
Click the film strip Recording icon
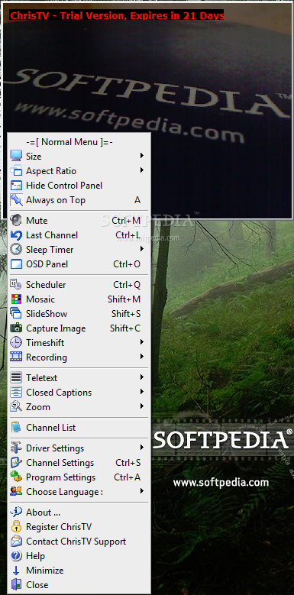click(x=16, y=357)
